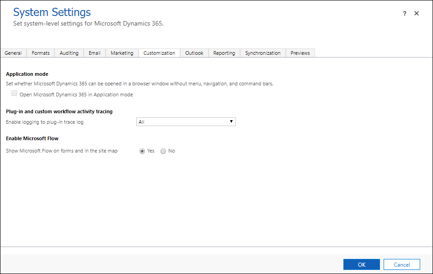Open the Outlook tab
Screen dimensions: 433x274
[194, 53]
